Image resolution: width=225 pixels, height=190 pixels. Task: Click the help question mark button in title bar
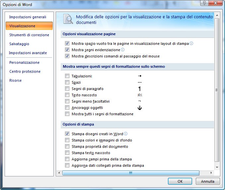203,3
